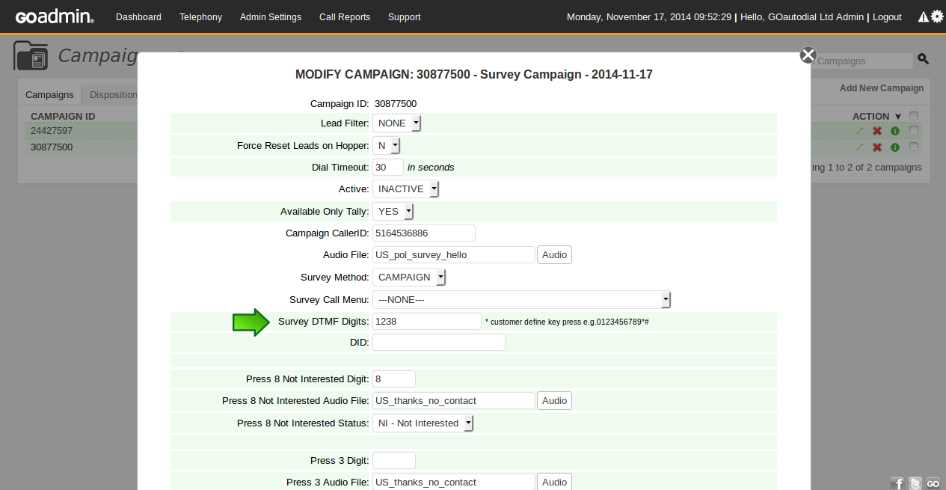Open Press 8 Not Interested Status dropdown
Viewport: 946px width, 490px height.
[x=423, y=423]
